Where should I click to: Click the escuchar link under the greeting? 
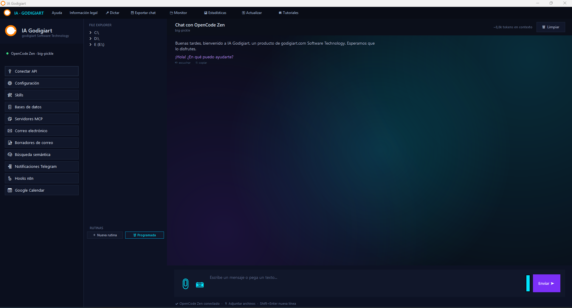183,63
